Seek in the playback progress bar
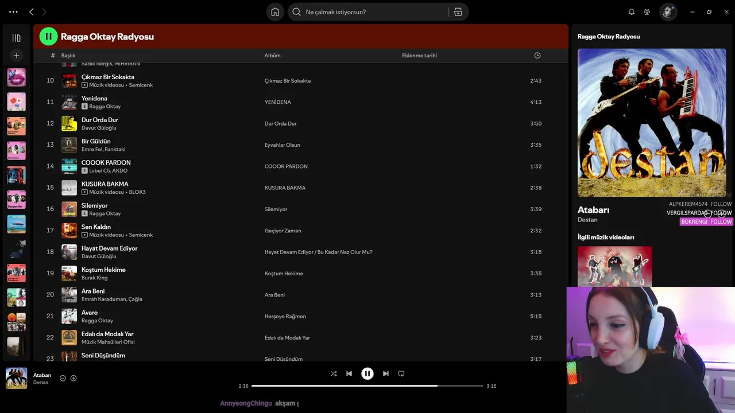Viewport: 735px width, 413px height. 367,386
